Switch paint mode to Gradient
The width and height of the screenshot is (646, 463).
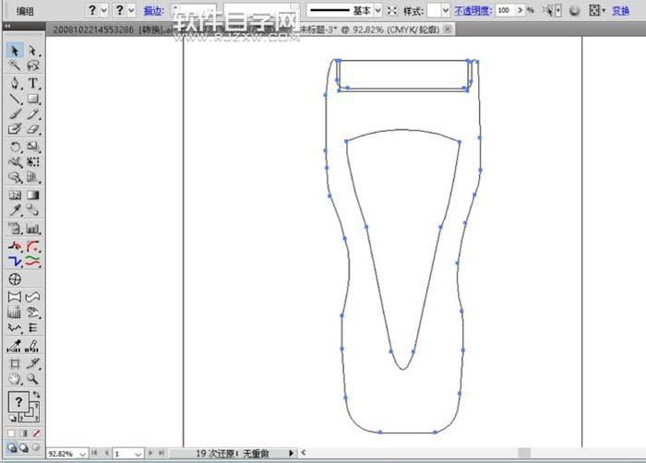[x=24, y=433]
